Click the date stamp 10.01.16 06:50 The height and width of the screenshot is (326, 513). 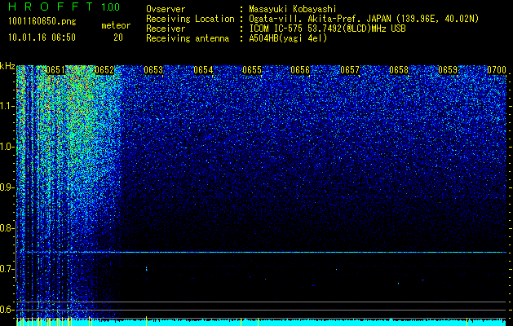click(x=42, y=37)
